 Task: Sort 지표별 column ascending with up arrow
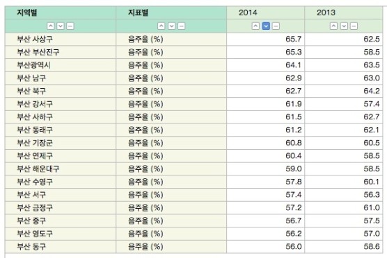[x=161, y=26]
